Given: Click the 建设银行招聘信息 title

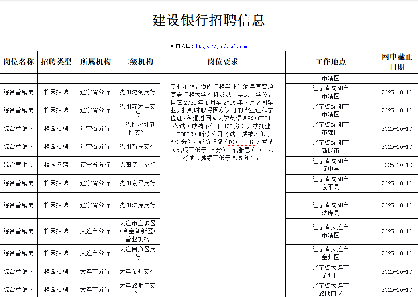Looking at the screenshot, I should point(209,20).
